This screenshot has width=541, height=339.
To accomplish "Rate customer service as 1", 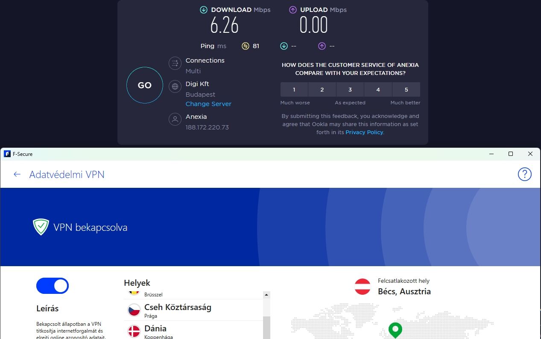I will point(294,90).
